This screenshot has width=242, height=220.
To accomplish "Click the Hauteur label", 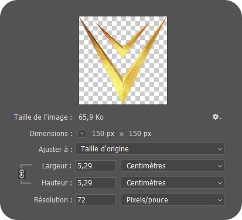I will 57,183.
